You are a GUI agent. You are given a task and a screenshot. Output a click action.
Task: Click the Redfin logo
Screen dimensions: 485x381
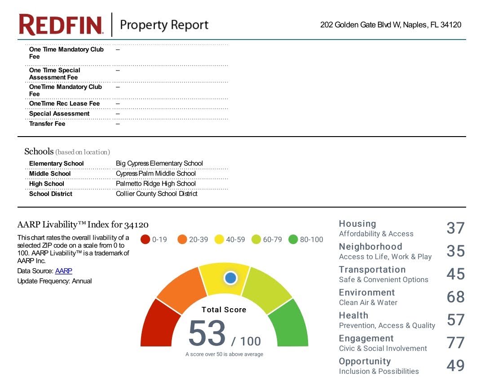61,25
